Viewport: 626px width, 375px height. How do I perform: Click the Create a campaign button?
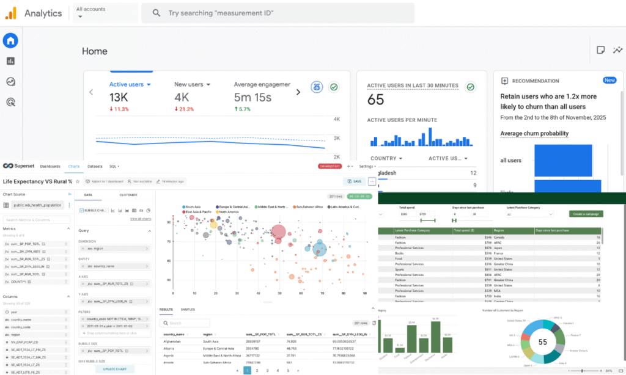pyautogui.click(x=585, y=214)
